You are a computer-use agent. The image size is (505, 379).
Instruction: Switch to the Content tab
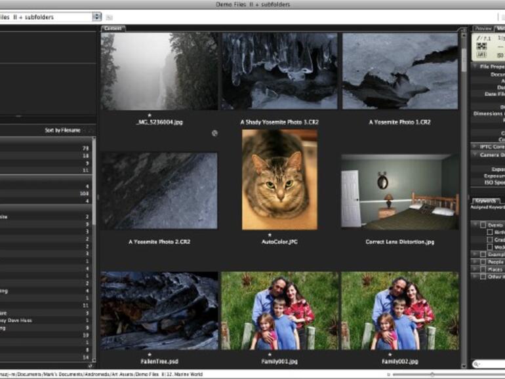point(113,28)
